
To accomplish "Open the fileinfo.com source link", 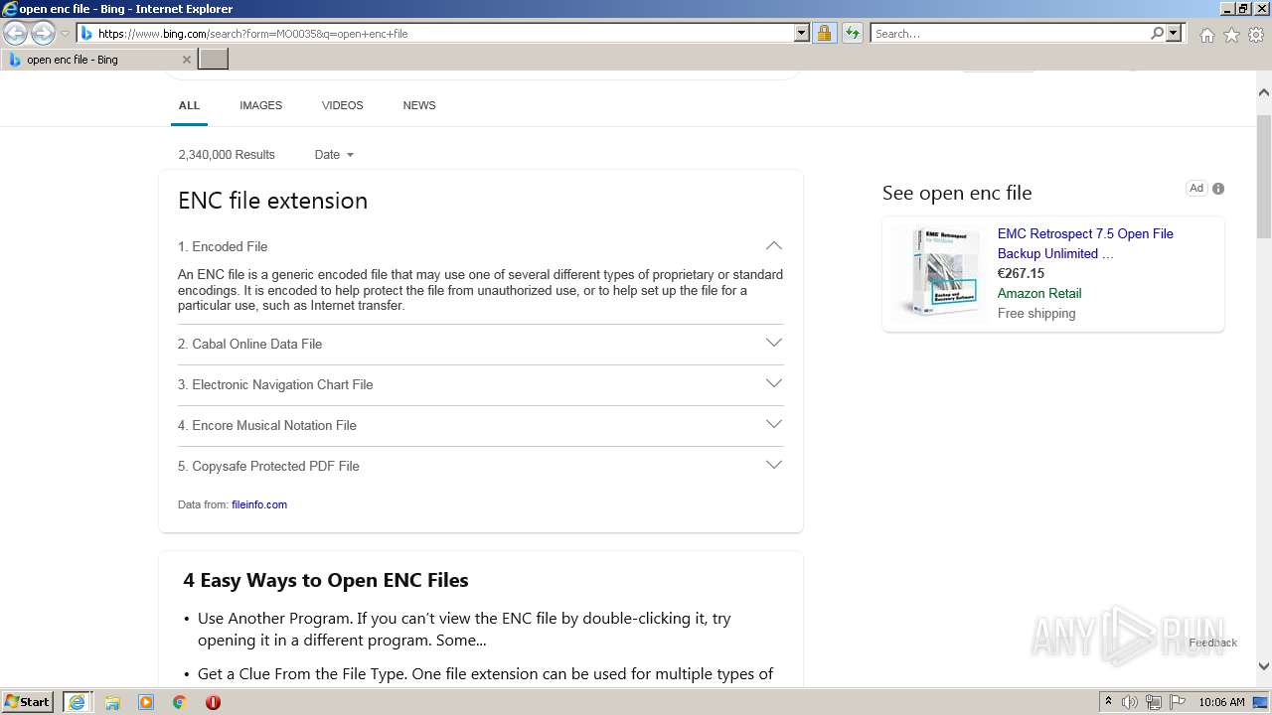I will [x=259, y=504].
